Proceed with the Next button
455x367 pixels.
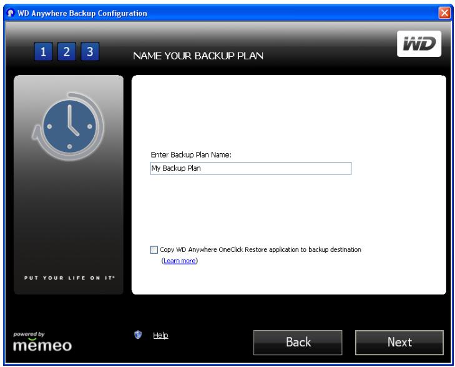(399, 342)
